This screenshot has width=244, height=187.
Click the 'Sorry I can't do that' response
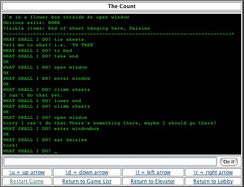tap(110, 123)
